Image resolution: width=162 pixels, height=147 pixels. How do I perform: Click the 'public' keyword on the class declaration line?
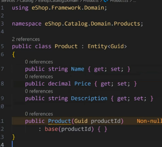tap(22, 46)
